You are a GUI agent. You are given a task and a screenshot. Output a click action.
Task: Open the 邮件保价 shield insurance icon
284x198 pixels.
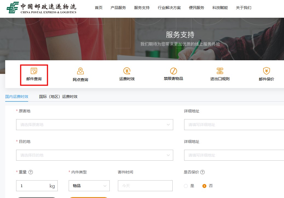[x=266, y=71]
